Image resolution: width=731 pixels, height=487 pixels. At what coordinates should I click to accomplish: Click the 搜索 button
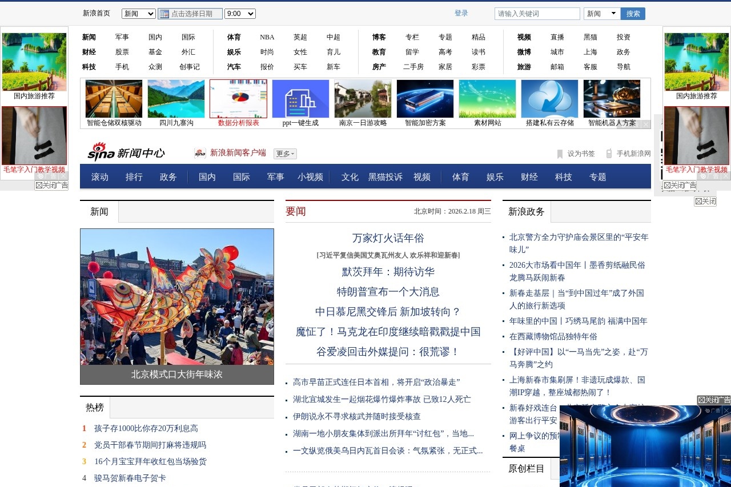(633, 14)
